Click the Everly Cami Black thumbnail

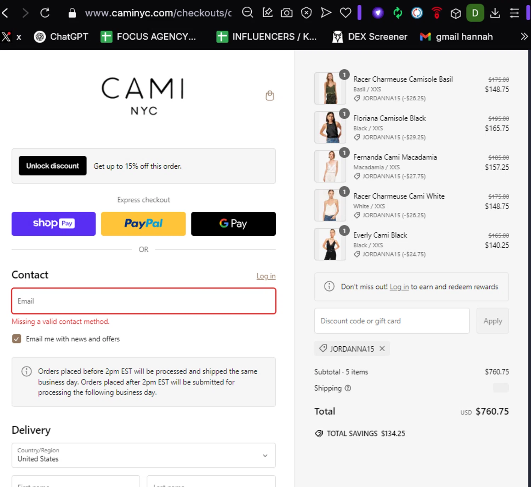330,244
